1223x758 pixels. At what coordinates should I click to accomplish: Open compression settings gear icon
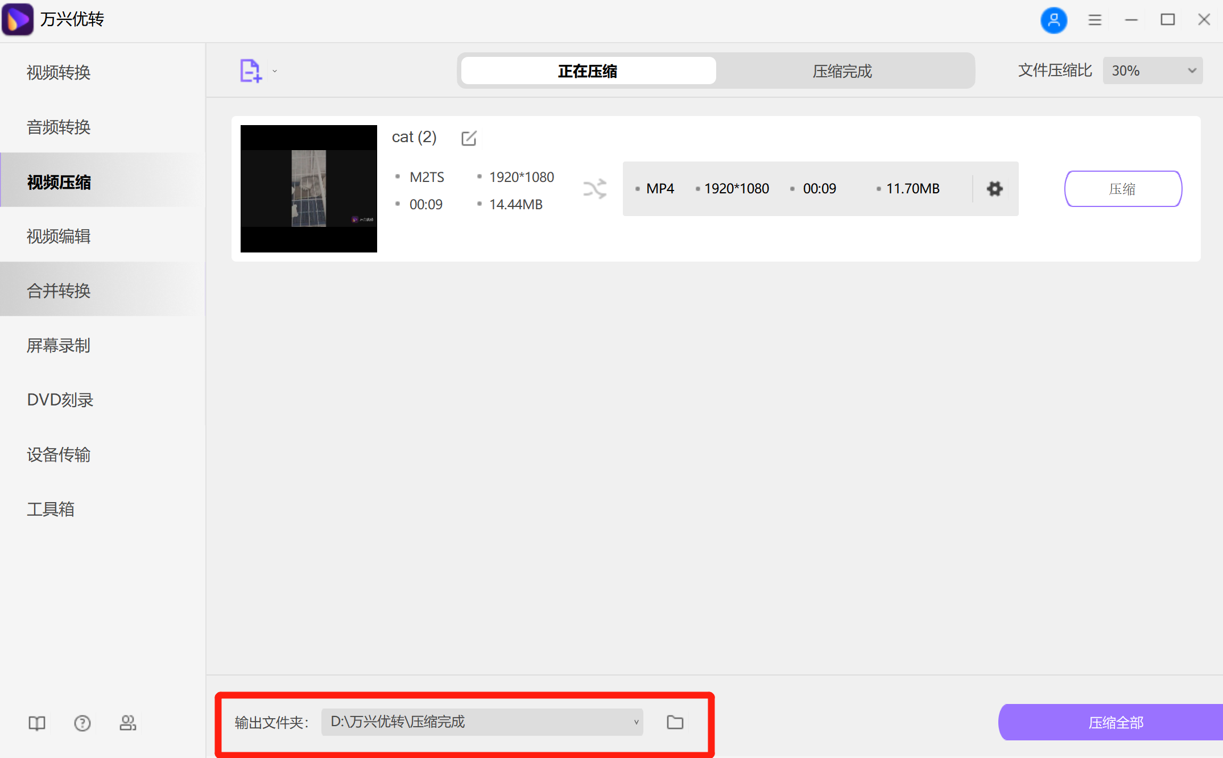(x=994, y=189)
